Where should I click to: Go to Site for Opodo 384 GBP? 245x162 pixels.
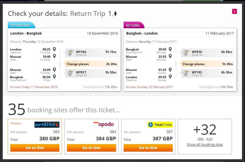coord(91,148)
